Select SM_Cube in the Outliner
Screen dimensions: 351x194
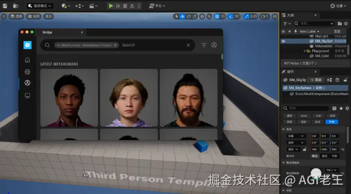pyautogui.click(x=322, y=56)
